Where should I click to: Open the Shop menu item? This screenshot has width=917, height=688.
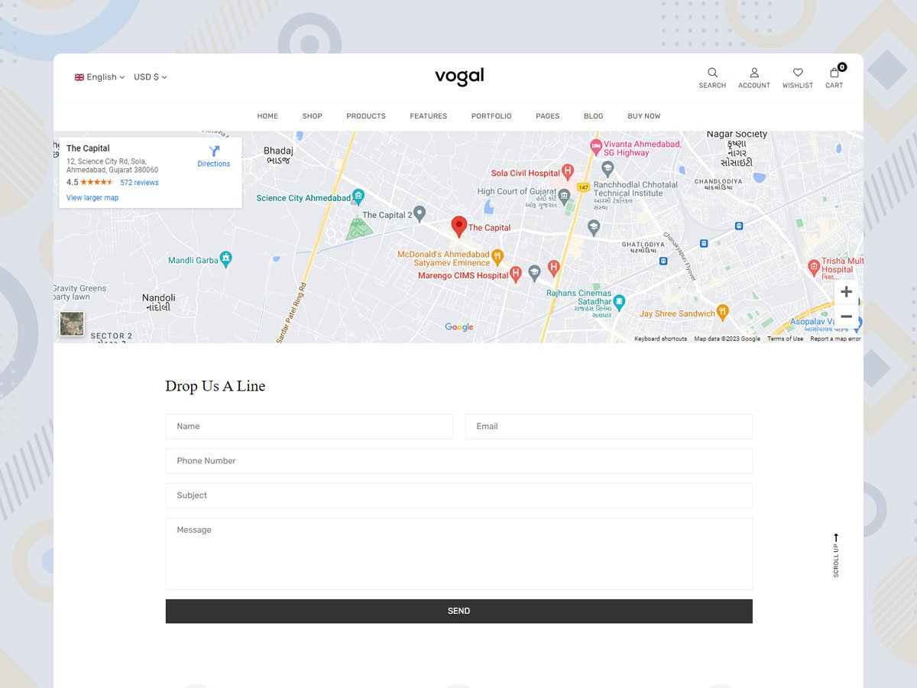(x=312, y=116)
